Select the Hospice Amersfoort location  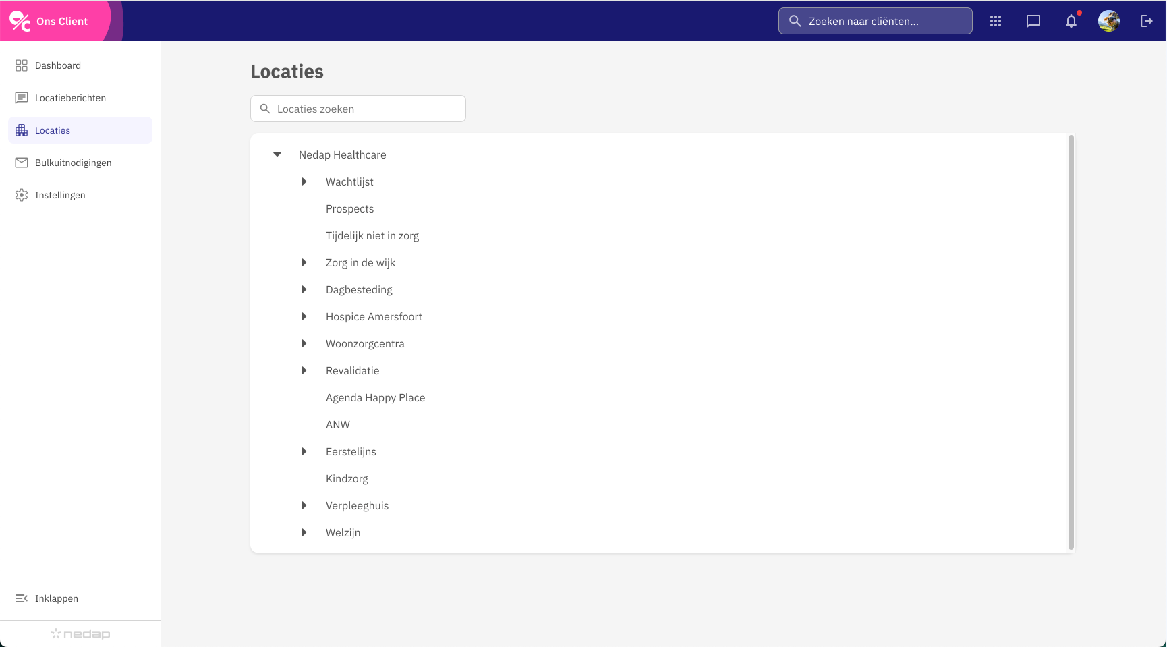coord(374,316)
